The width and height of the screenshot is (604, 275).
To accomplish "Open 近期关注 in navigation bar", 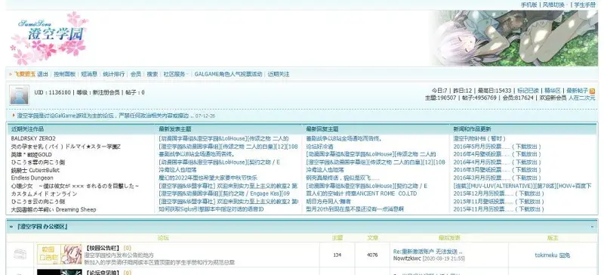I will pyautogui.click(x=279, y=74).
